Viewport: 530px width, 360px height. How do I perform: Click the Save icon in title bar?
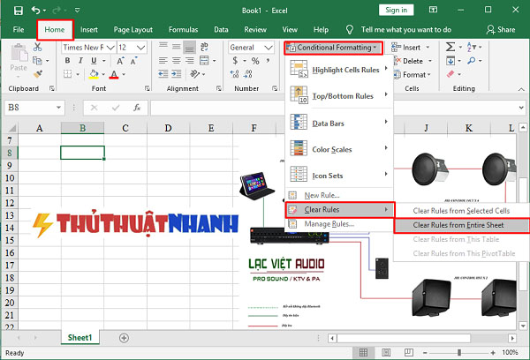pyautogui.click(x=19, y=10)
